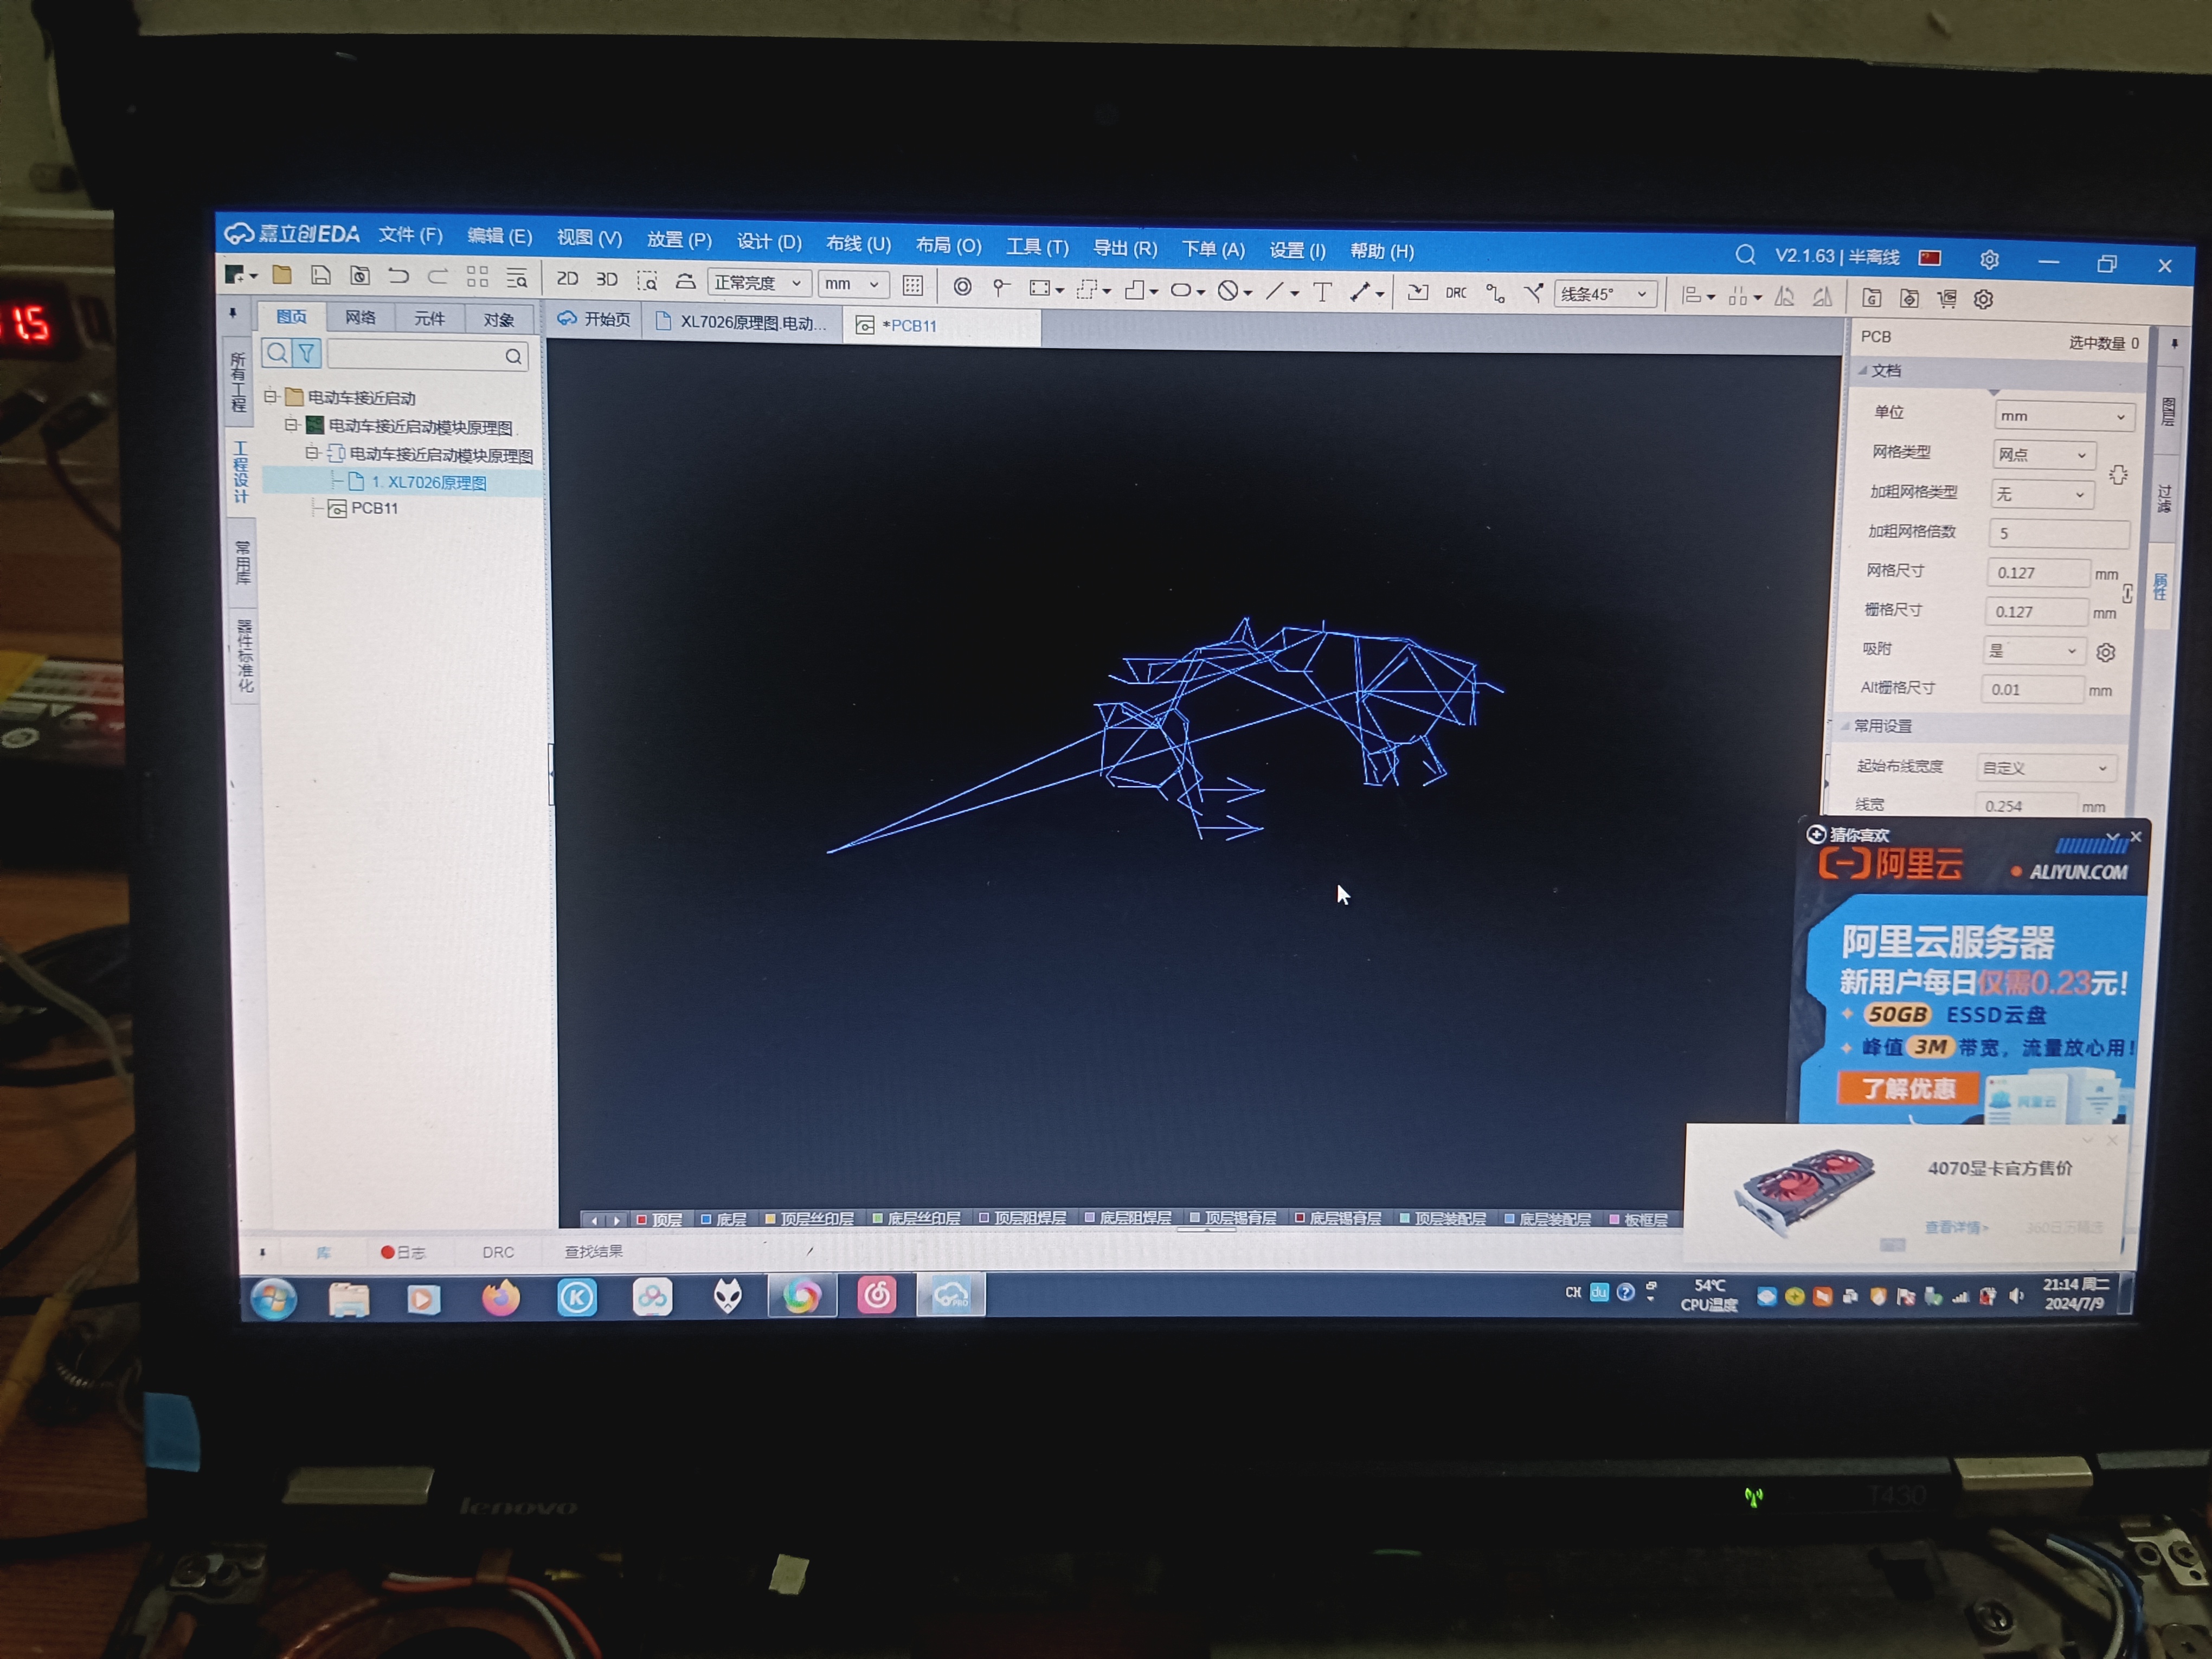Click the filter funnel icon in project panel
Image resolution: width=2212 pixels, height=1659 pixels.
(x=306, y=353)
